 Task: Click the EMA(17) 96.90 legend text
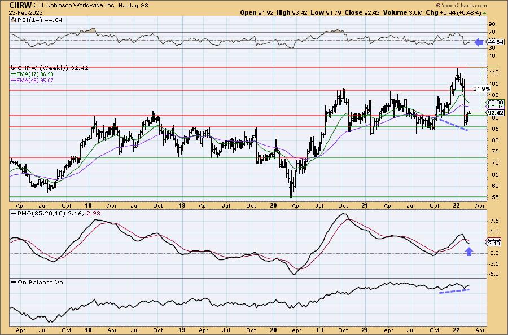(36, 74)
